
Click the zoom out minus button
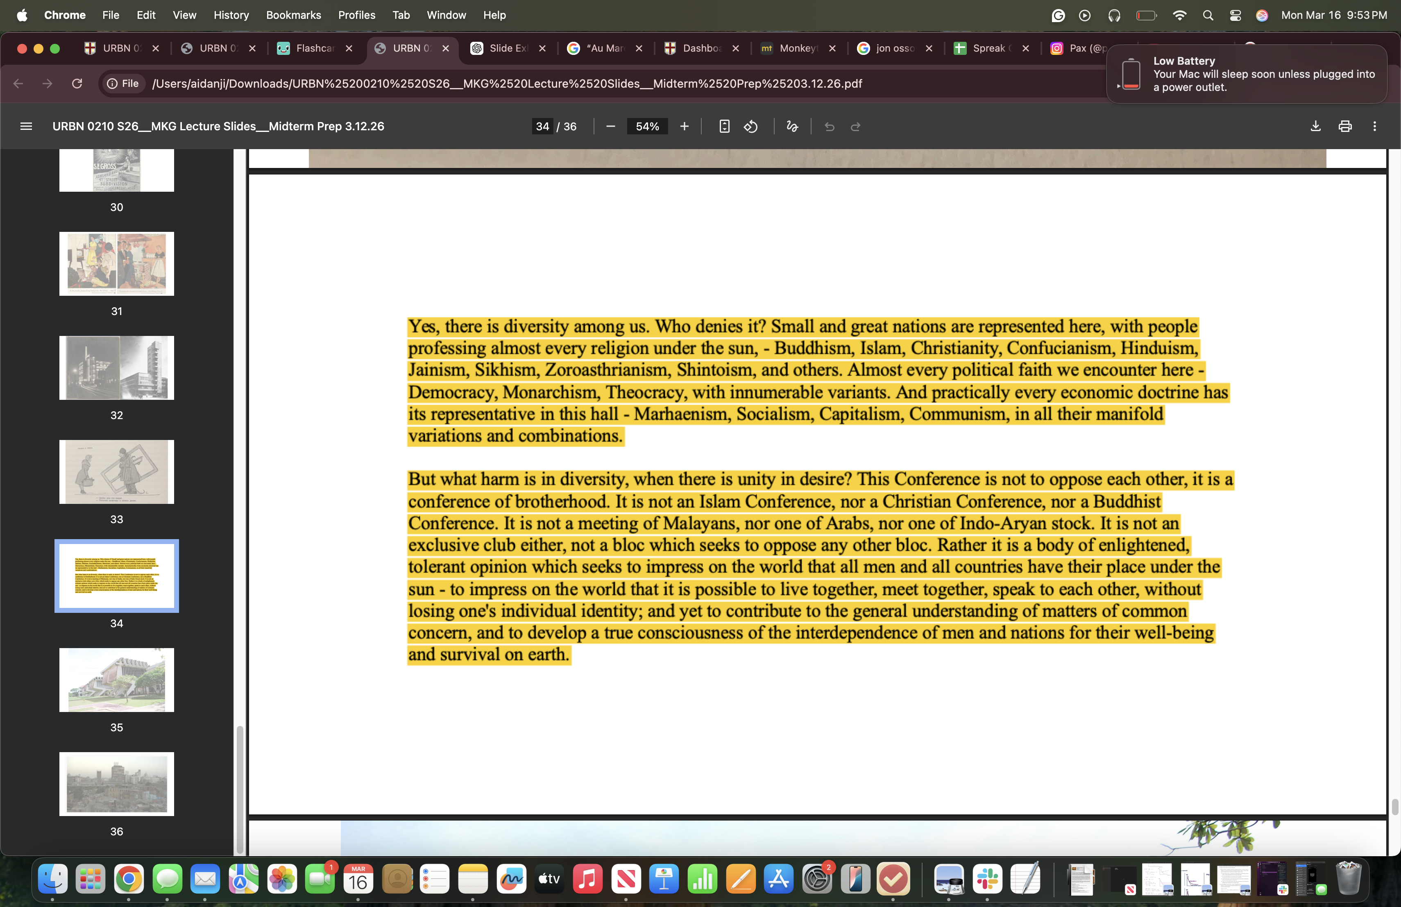click(x=610, y=127)
